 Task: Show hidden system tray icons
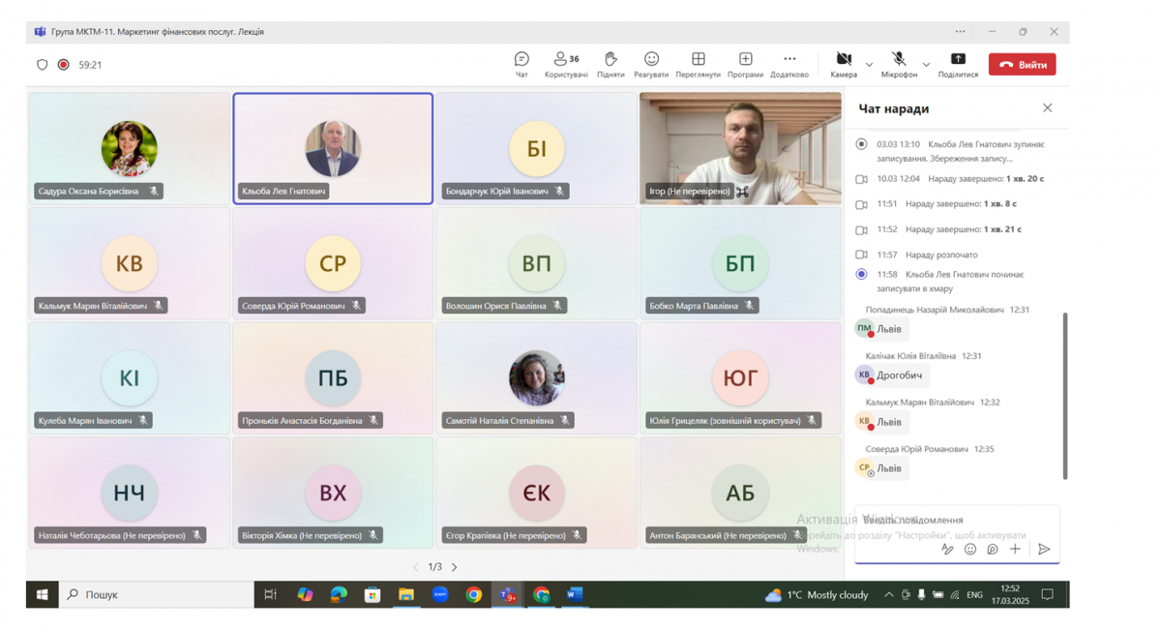[x=888, y=595]
